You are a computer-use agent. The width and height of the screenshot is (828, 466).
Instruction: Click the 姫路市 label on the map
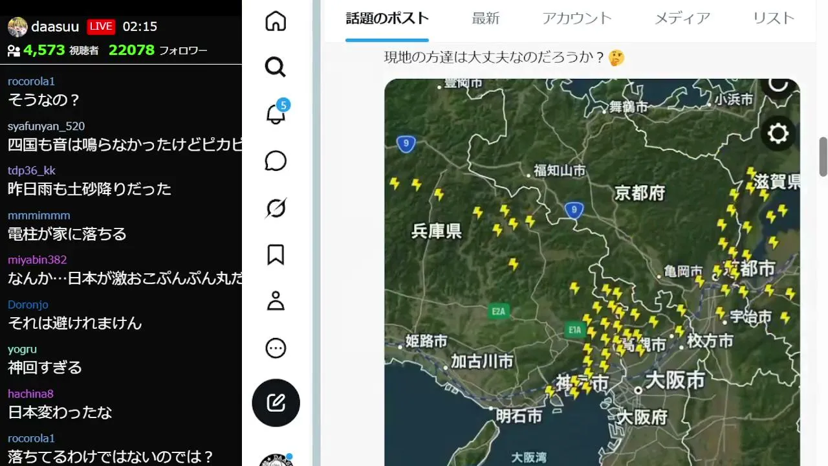(x=426, y=341)
